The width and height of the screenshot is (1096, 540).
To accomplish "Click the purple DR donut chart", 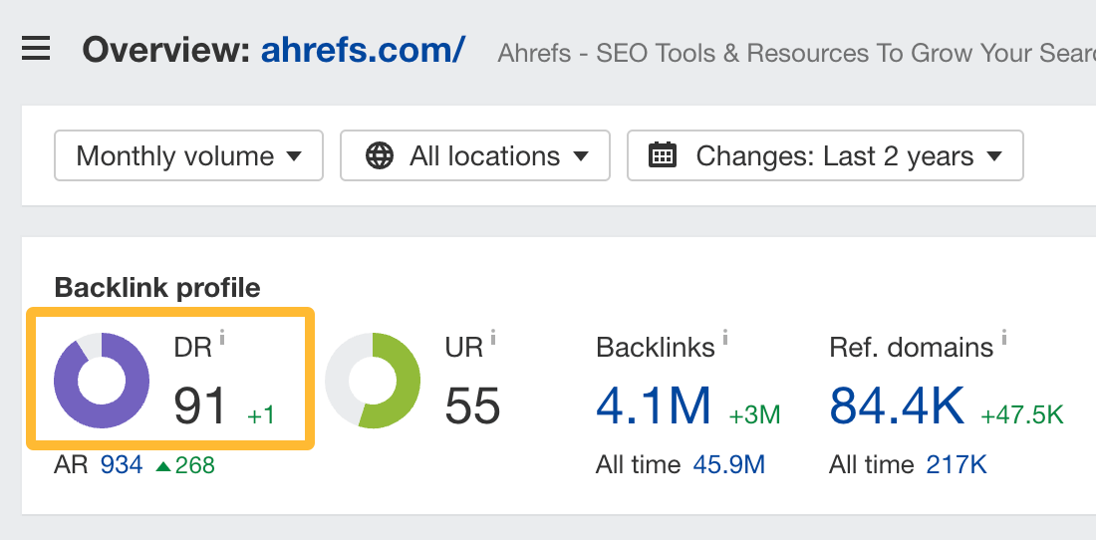I will coord(102,381).
